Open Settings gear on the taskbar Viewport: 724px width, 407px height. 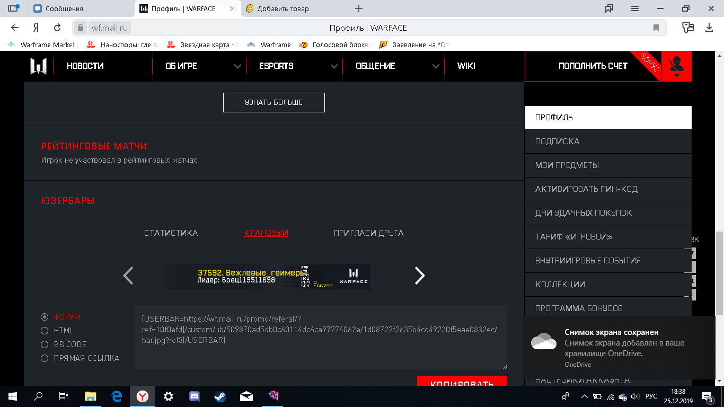pyautogui.click(x=168, y=396)
